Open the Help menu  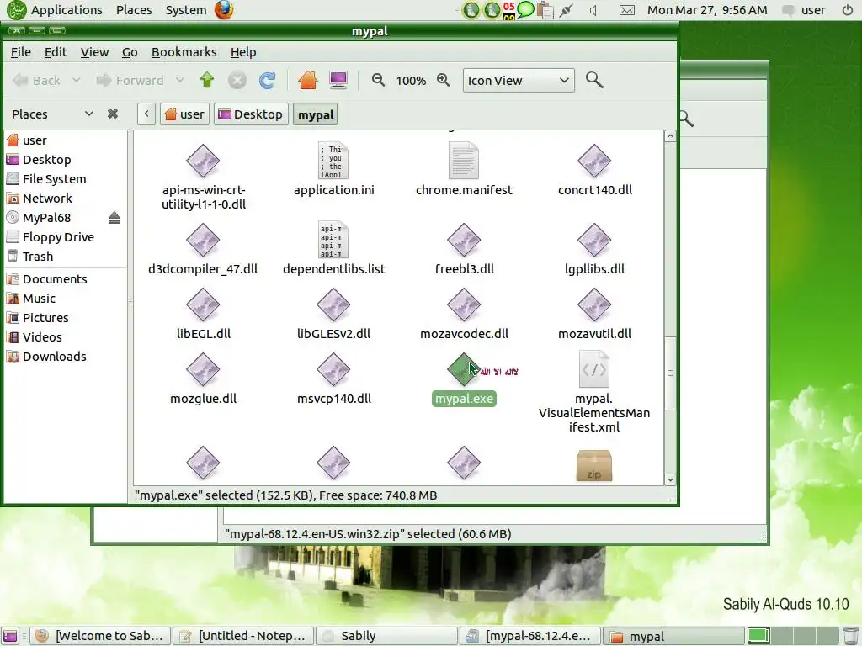[243, 51]
